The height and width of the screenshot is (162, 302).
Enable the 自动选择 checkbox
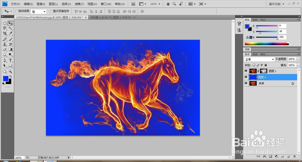[17, 11]
